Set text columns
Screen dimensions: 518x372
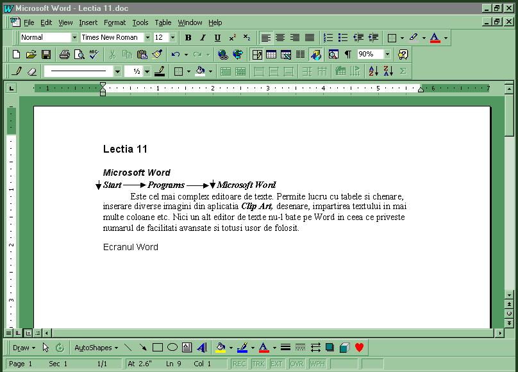point(300,54)
